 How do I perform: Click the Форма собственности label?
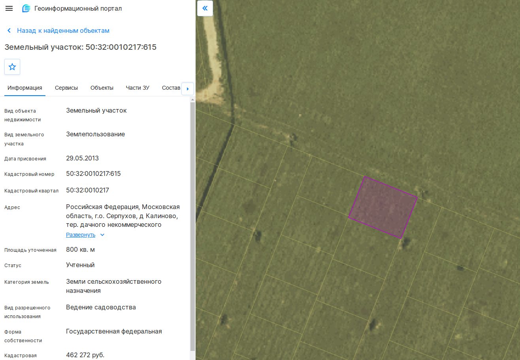coord(23,336)
